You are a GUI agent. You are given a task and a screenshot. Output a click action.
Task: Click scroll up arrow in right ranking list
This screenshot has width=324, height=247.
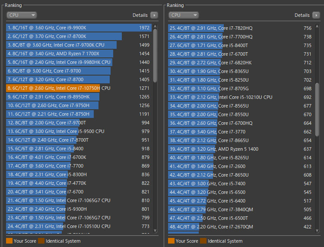[317, 26]
